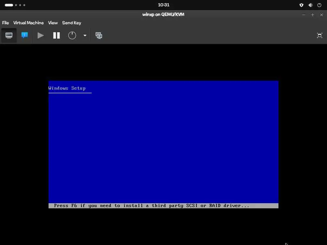The height and width of the screenshot is (245, 327).
Task: Pause the virtual machine
Action: point(57,35)
